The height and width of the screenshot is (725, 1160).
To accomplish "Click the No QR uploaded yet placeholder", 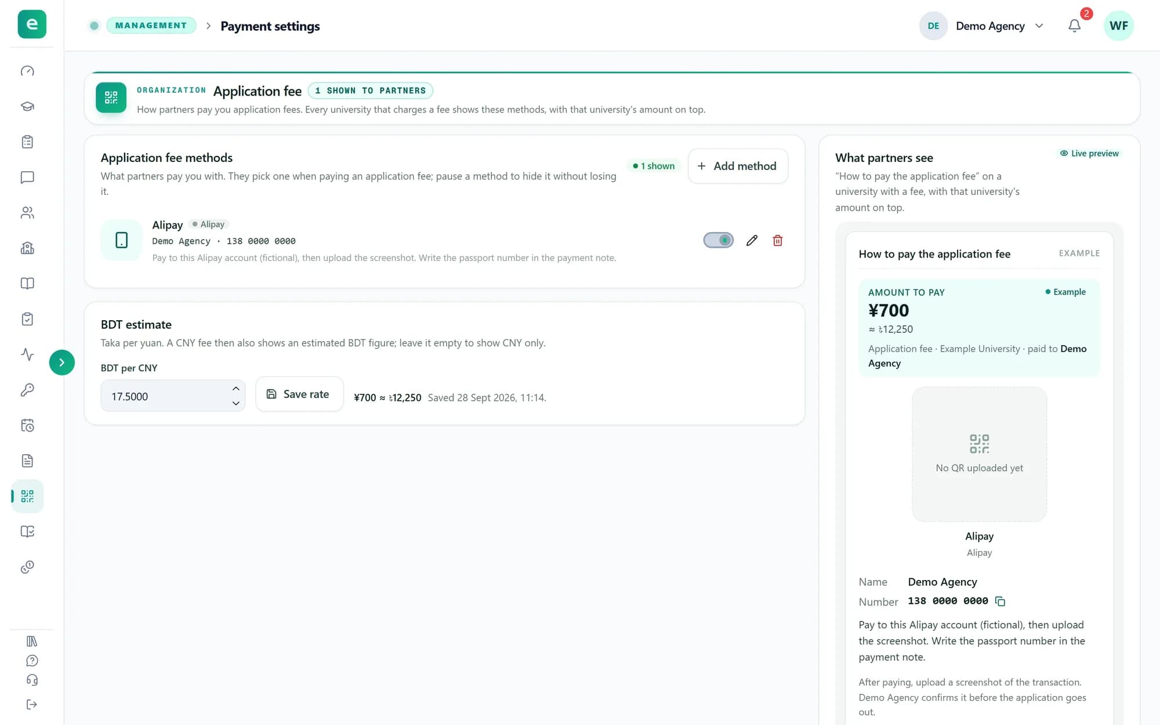I will tap(979, 454).
